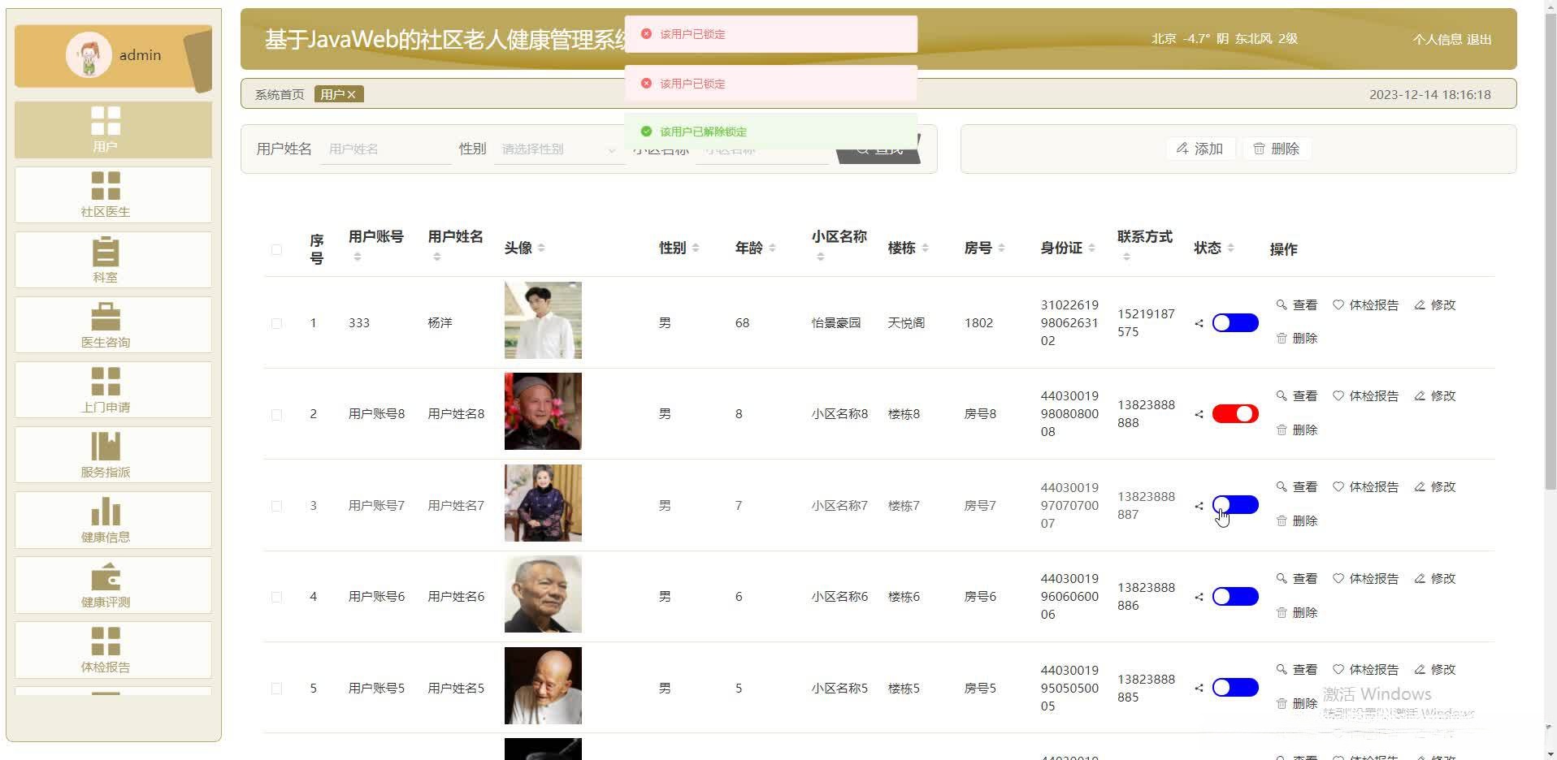
Task: Click the share icon for user 杨洋
Action: click(1199, 322)
